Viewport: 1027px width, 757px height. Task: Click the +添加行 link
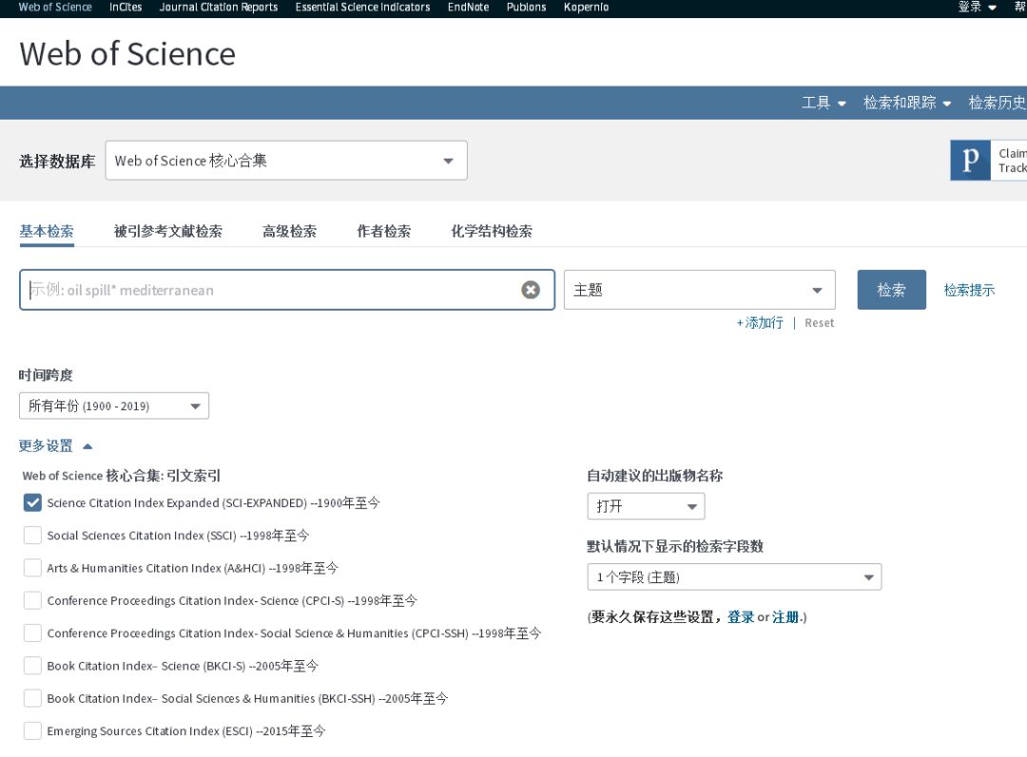click(760, 323)
